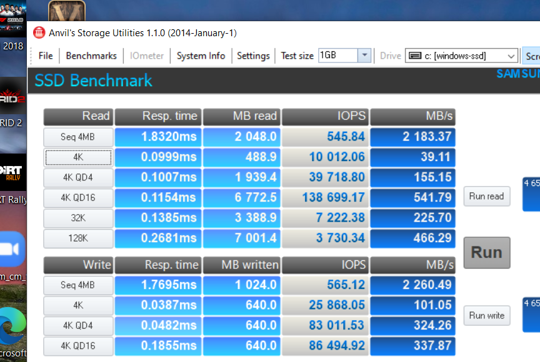Click the Test size 1GB field
The width and height of the screenshot is (540, 362).
[337, 56]
